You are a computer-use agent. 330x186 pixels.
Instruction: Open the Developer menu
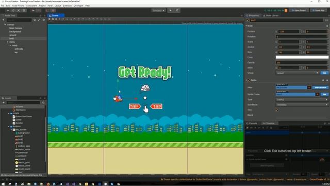click(78, 6)
